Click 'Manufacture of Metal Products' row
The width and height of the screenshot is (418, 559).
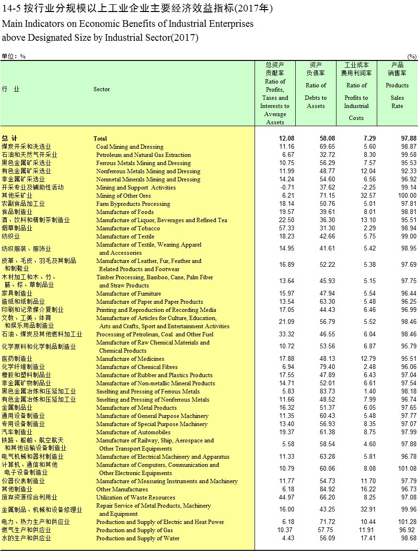tap(136, 407)
